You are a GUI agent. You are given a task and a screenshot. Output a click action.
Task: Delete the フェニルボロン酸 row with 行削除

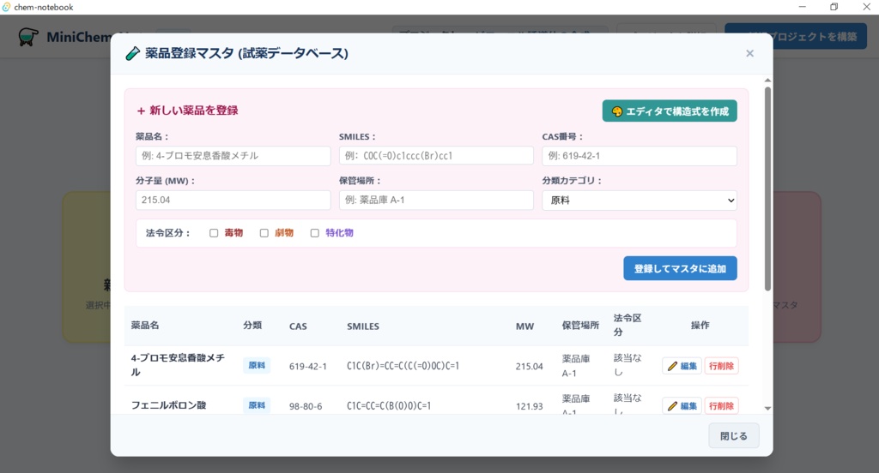click(x=721, y=406)
